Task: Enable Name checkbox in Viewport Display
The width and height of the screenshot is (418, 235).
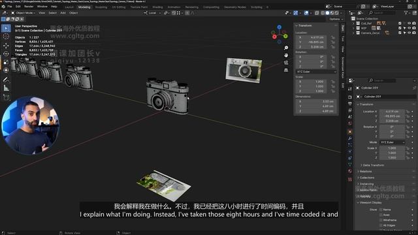Action: click(x=381, y=210)
